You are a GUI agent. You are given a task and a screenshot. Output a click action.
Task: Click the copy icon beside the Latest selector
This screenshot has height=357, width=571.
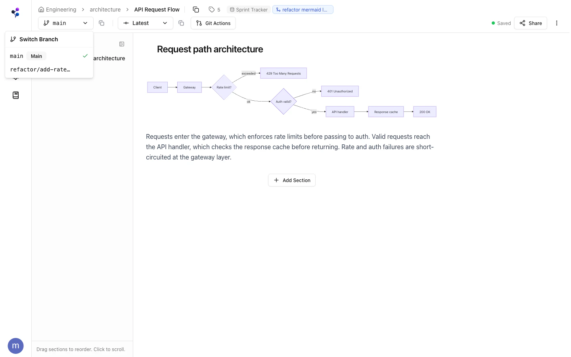point(181,23)
